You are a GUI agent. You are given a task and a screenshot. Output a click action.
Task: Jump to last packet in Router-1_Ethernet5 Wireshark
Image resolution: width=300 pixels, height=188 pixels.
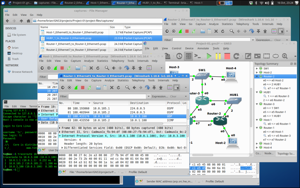coord(161,88)
